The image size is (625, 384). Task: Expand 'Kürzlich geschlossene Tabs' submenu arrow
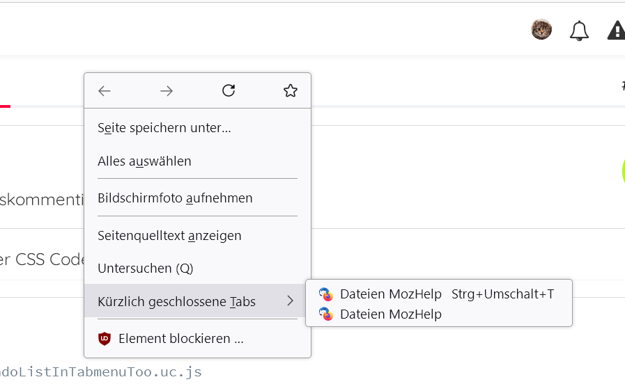(x=290, y=301)
